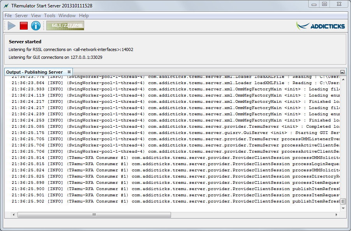351x231 pixels.
Task: Open the Server menu
Action: pos(21,16)
